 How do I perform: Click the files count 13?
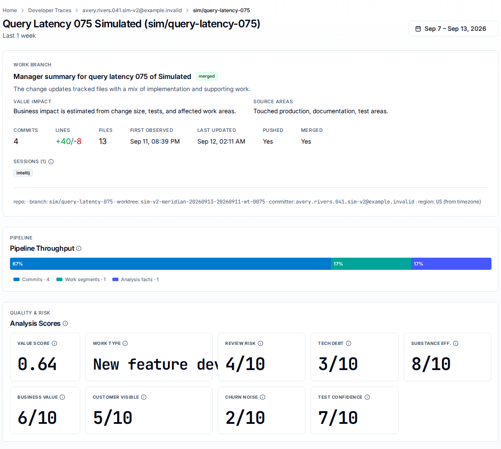(x=102, y=141)
